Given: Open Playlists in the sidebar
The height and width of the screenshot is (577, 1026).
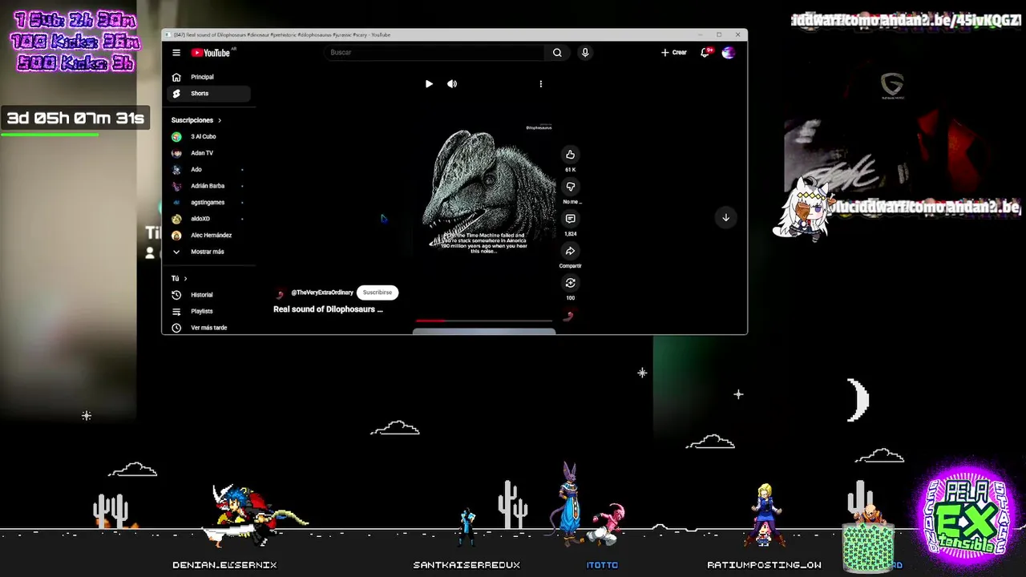Looking at the screenshot, I should point(209,311).
